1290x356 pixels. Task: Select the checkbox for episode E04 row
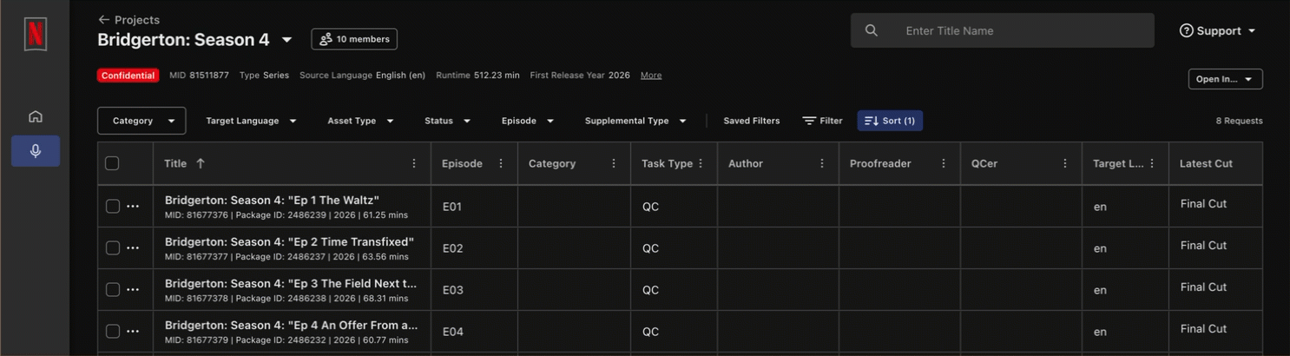click(x=113, y=331)
